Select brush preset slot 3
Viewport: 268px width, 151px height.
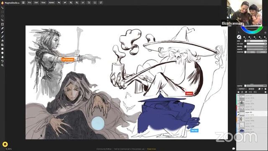(250, 37)
